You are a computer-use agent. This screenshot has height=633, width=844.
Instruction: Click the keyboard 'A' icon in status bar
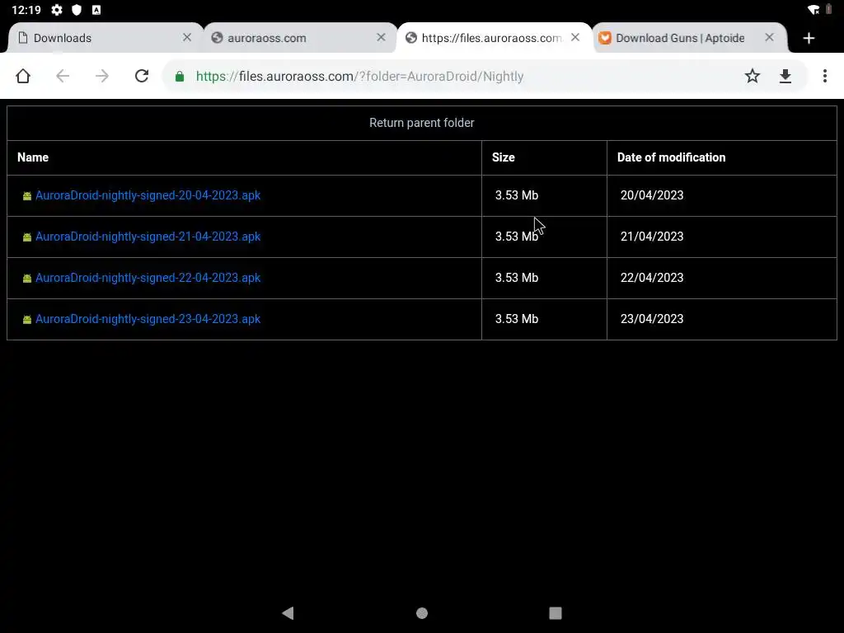[96, 10]
